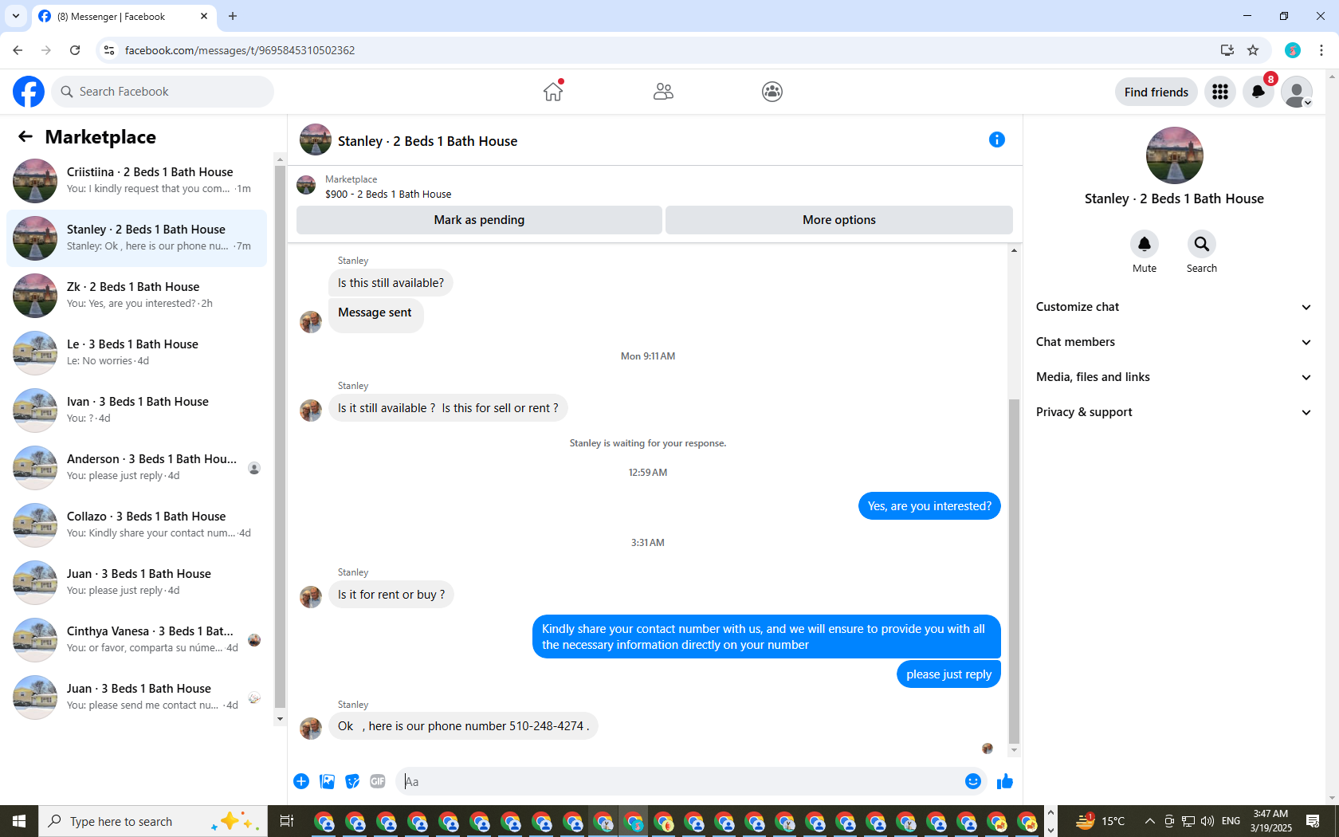
Task: Open Windows notification center
Action: [1313, 821]
